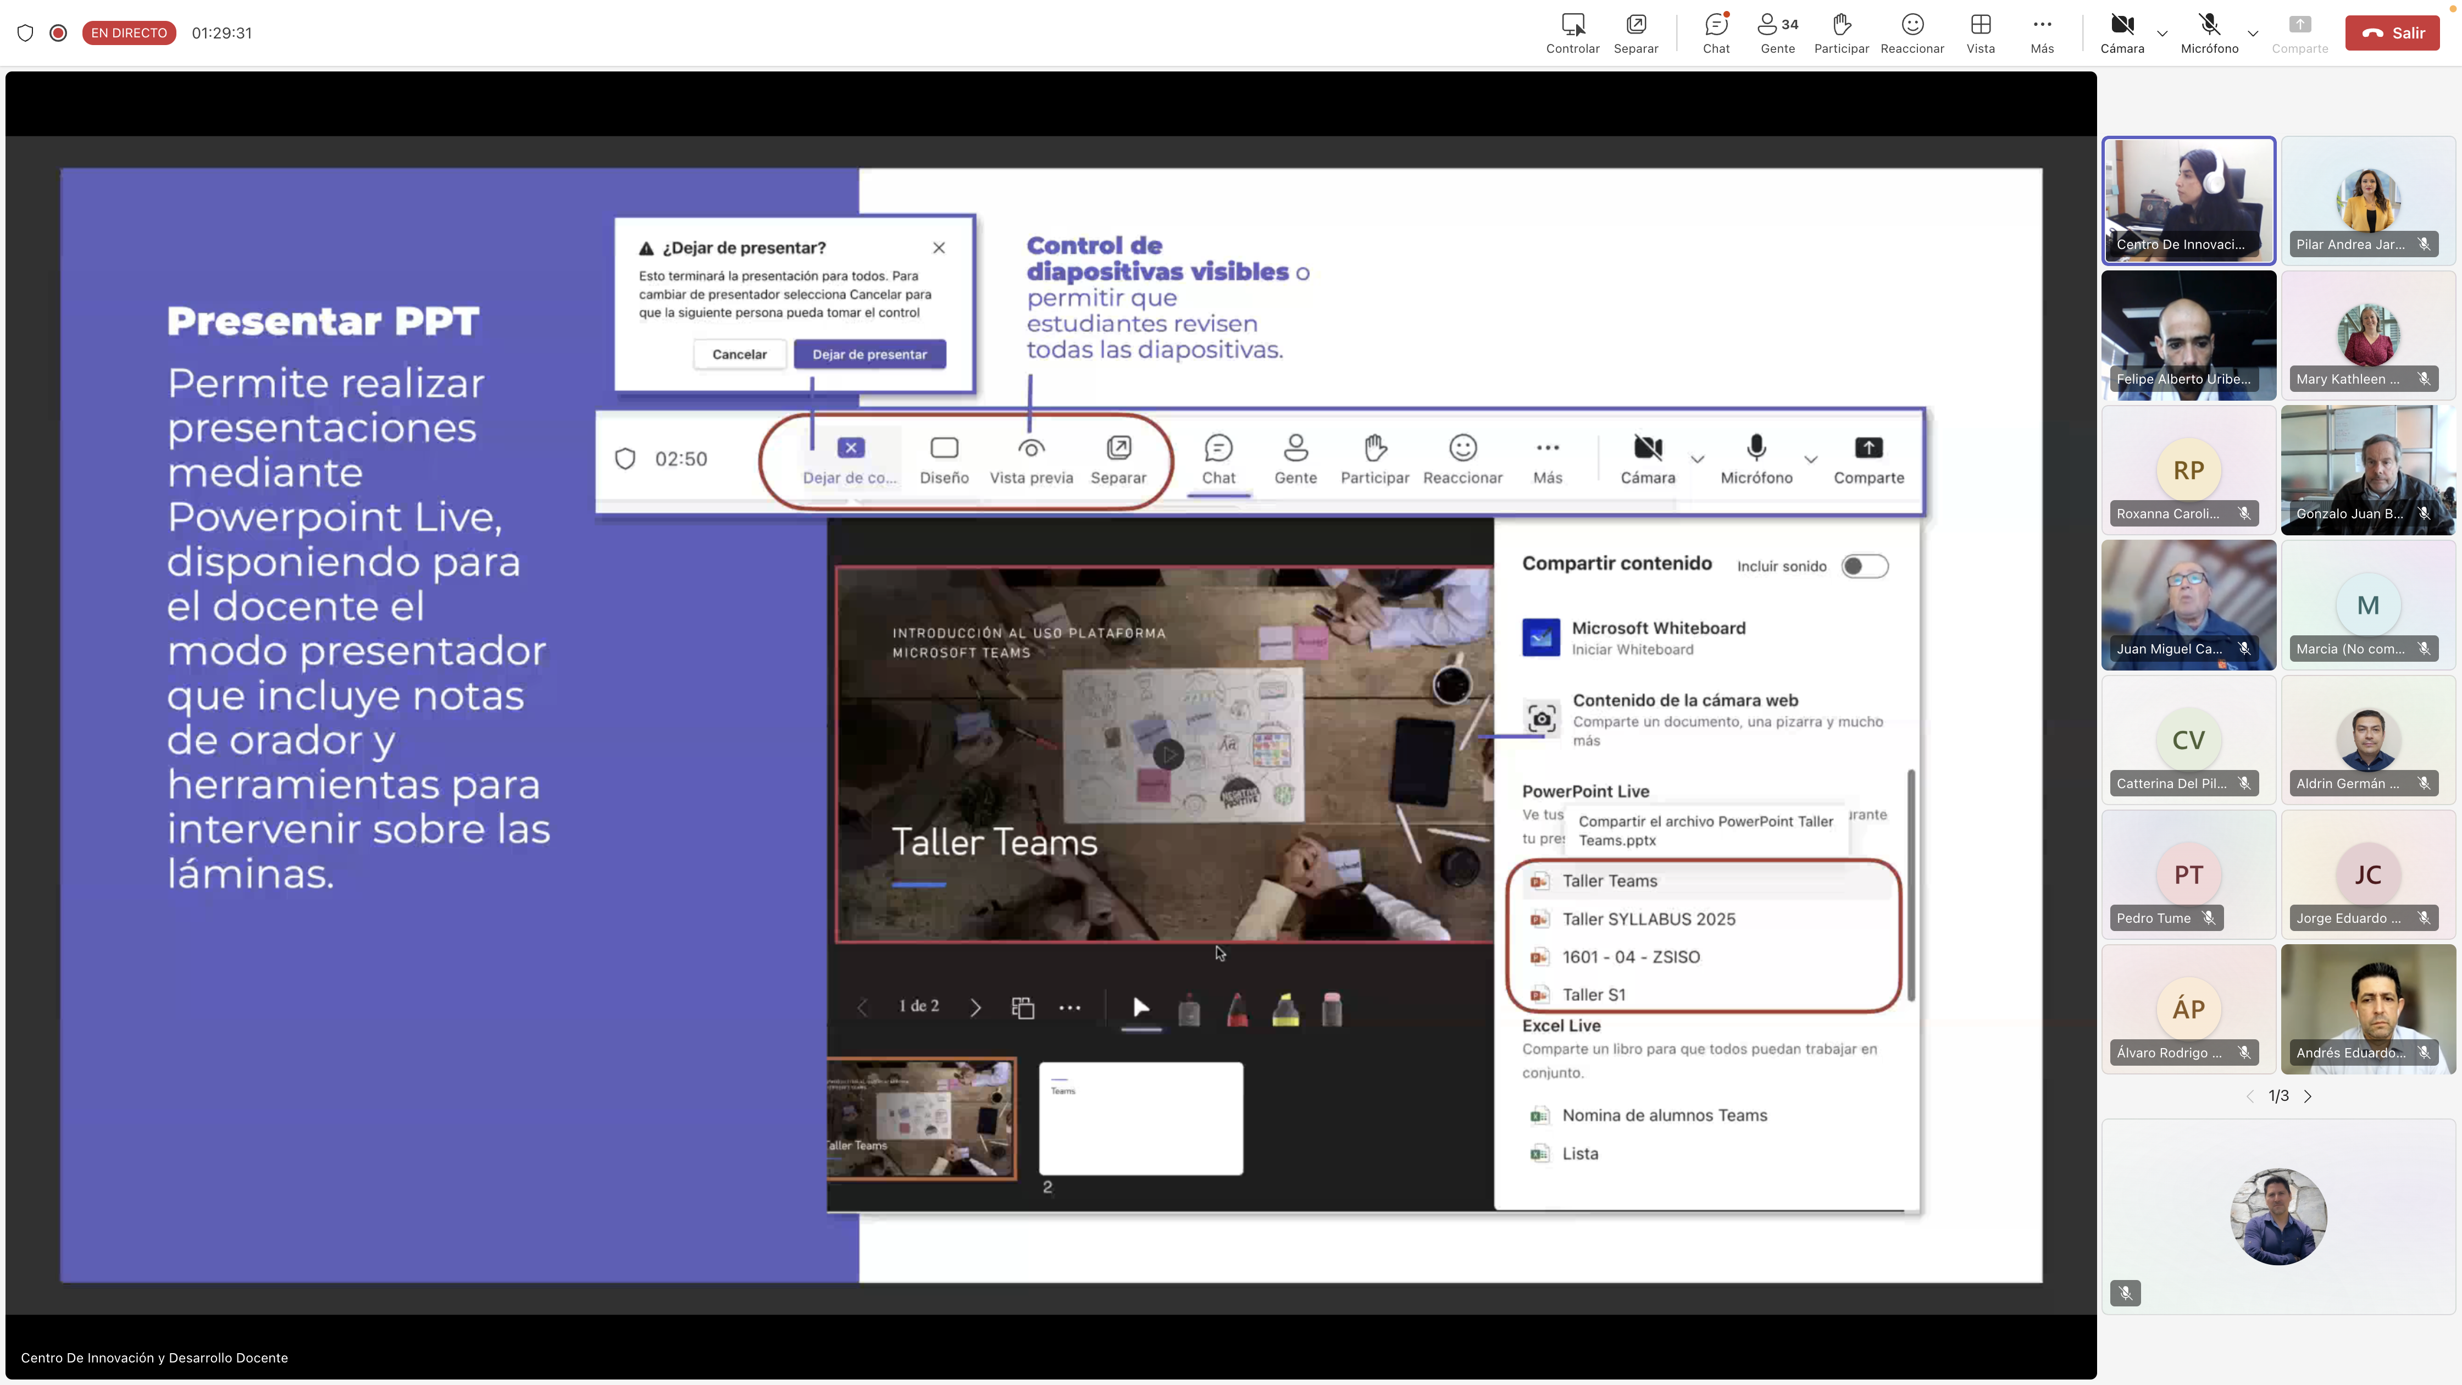Click the JC avatar of Jorge Eduardo
Screen dimensions: 2462x1385
[x=2367, y=874]
